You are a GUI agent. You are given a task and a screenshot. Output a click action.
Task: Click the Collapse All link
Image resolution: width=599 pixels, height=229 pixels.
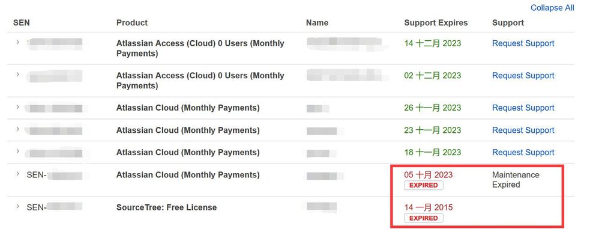552,8
